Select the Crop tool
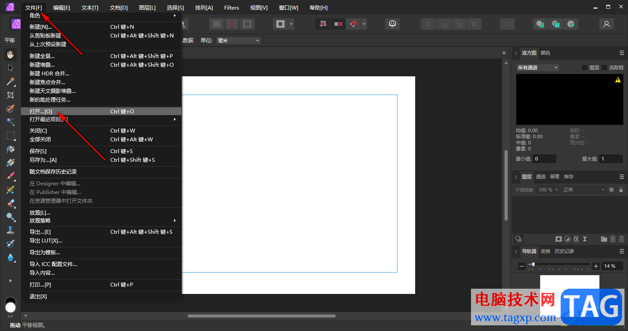This screenshot has height=331, width=628. (11, 95)
